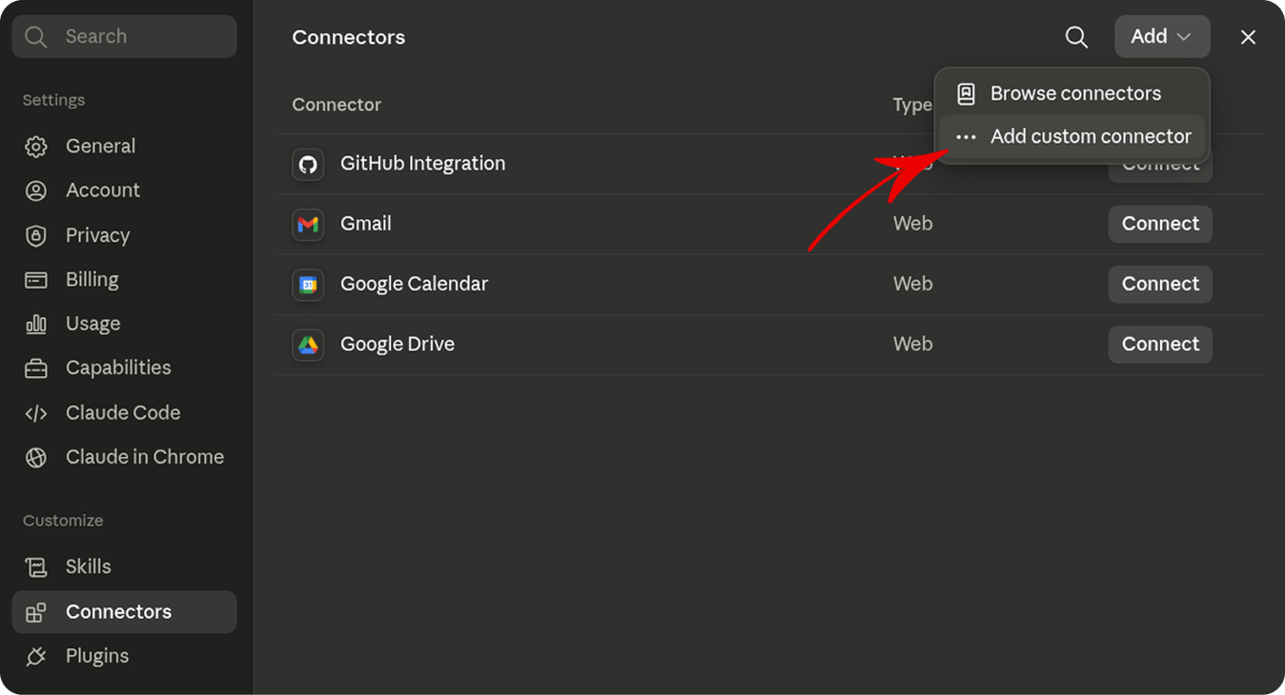Click the Gmail logo icon
Image resolution: width=1285 pixels, height=695 pixels.
tap(308, 224)
